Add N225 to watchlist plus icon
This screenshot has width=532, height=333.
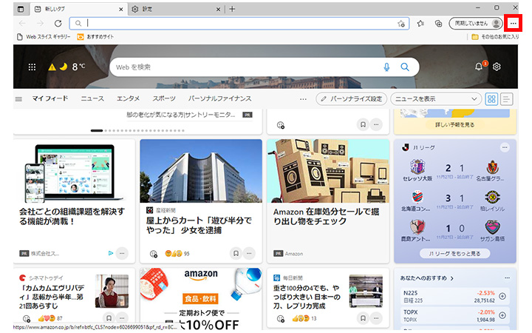point(502,296)
